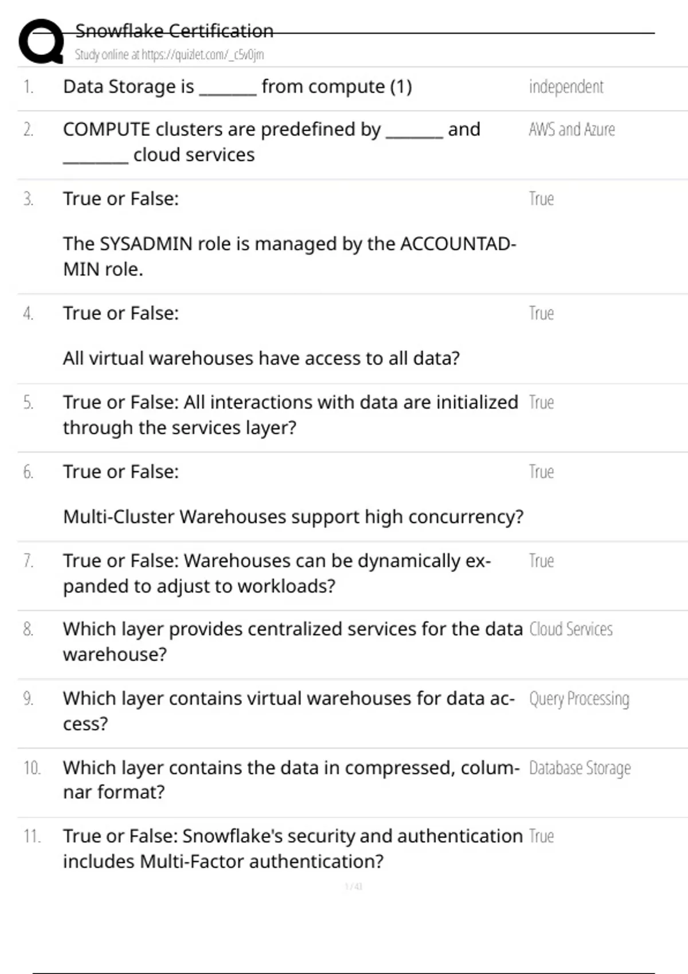Click the SYSADMIN role statement
Image resolution: width=688 pixels, height=974 pixels.
tap(290, 256)
